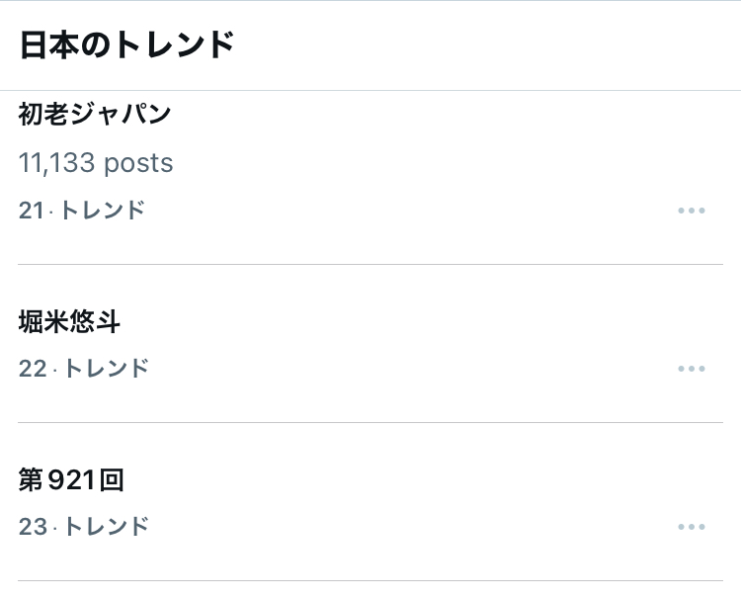Open more options for 初老ジャパン trend
This screenshot has height=598, width=741.
692,211
